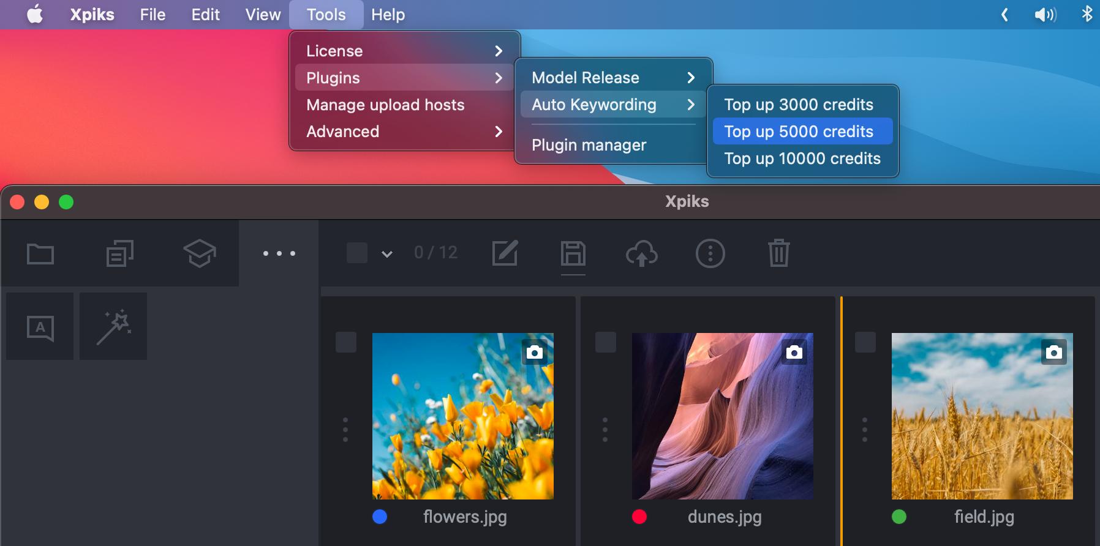Open the graduation cap tab icon

click(x=200, y=253)
